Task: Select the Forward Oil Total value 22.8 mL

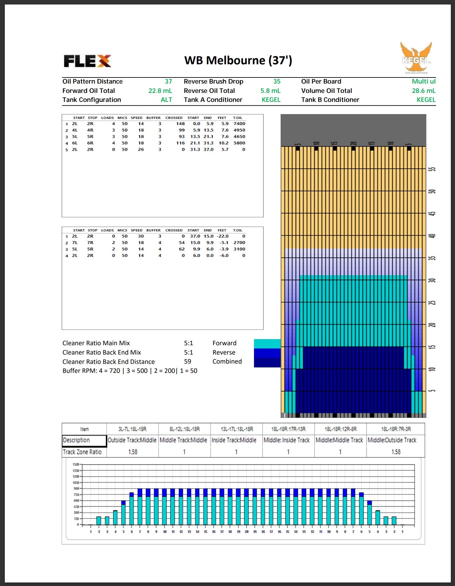Action: pos(160,91)
